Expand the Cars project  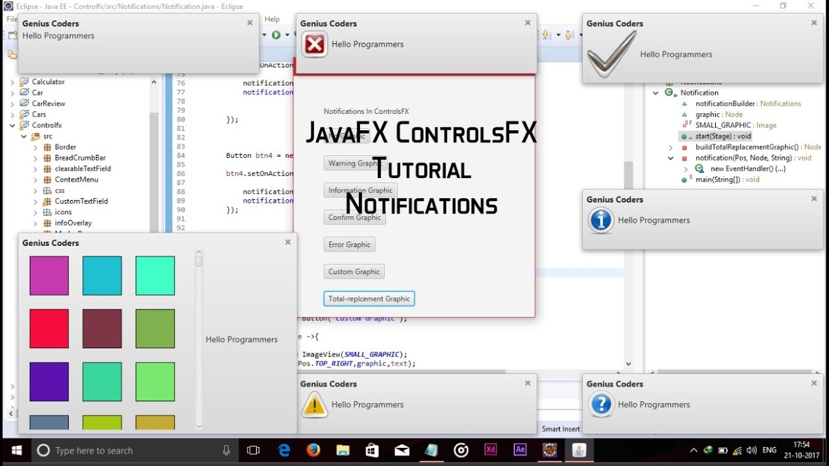pyautogui.click(x=12, y=115)
